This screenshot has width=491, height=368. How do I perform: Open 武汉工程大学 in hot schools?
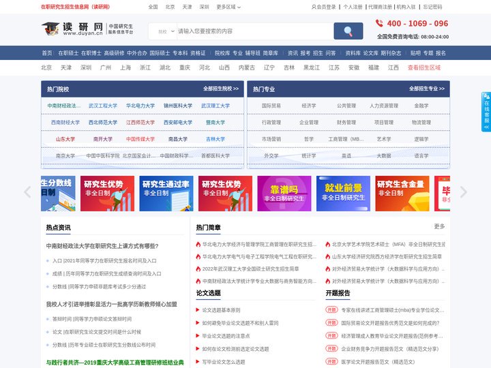pos(103,106)
